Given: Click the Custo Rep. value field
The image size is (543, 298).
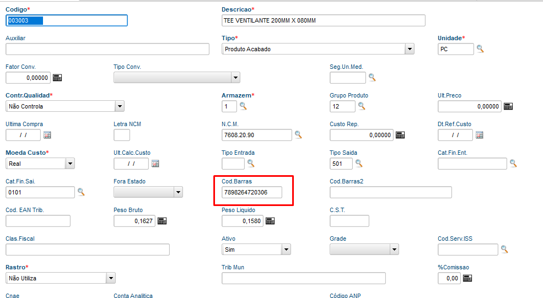Looking at the screenshot, I should point(362,135).
